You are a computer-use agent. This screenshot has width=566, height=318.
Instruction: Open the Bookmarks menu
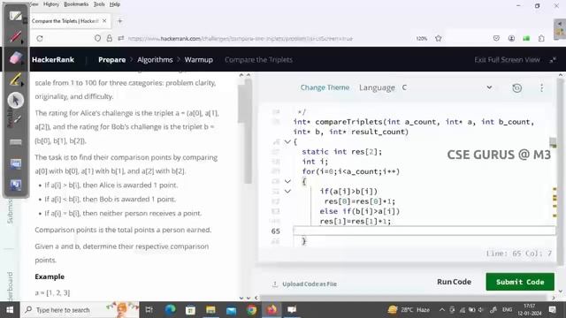click(76, 4)
